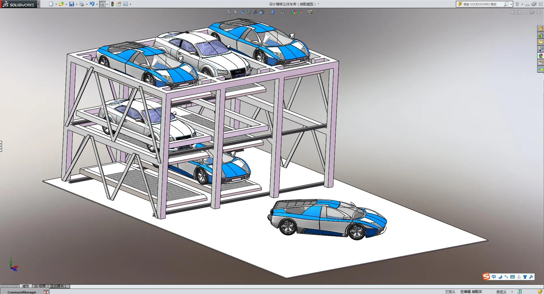Screen dimensions: 544x294
Task: Click the Edit Appearance color ball icon
Action: click(x=293, y=12)
